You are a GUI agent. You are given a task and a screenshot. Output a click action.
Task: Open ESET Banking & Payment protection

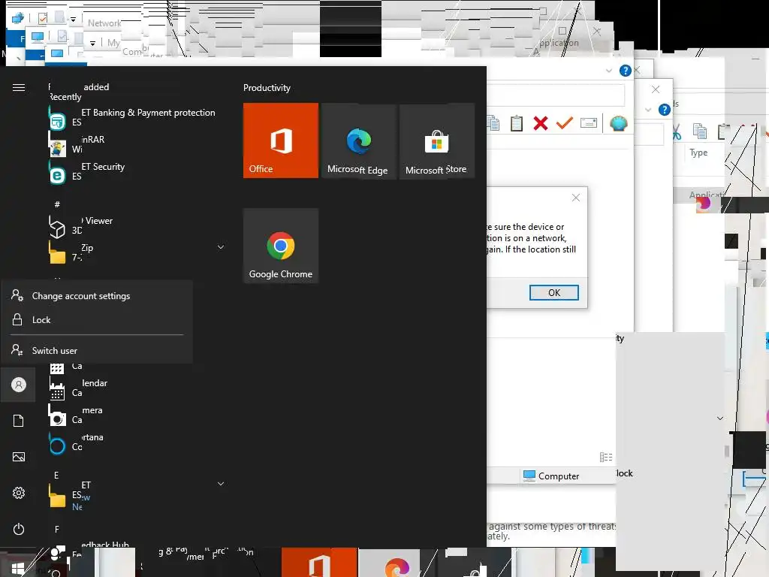pyautogui.click(x=132, y=117)
